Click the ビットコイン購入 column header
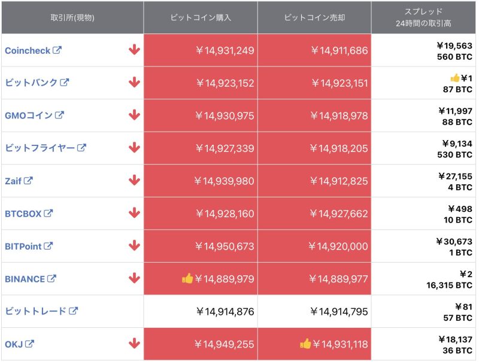 (201, 17)
